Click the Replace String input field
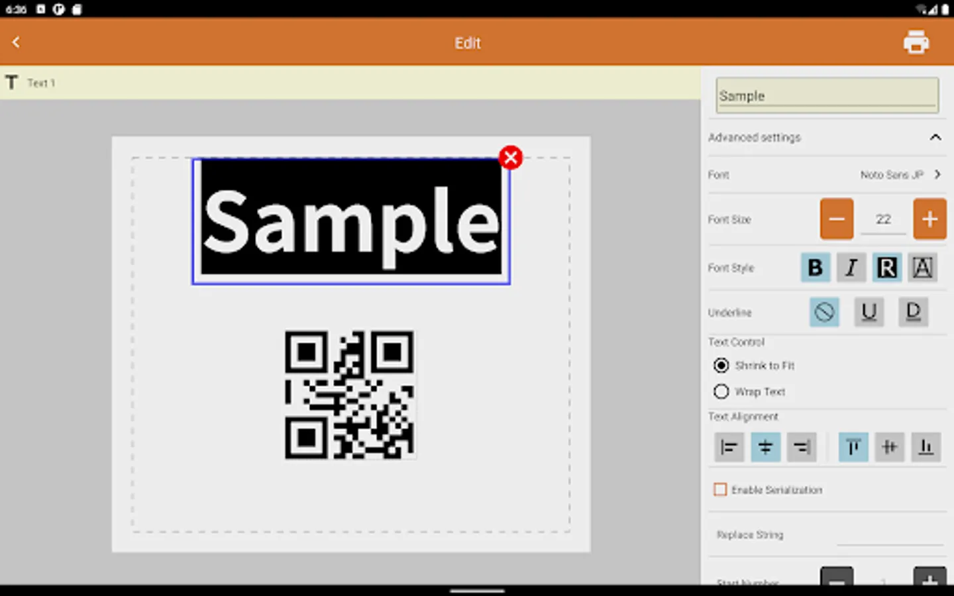Screen dimensions: 954x596 (x=890, y=535)
